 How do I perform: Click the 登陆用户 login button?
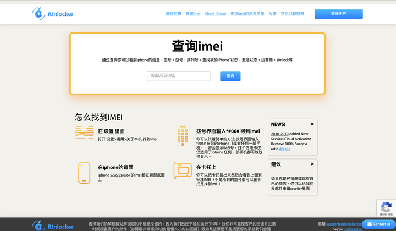[339, 14]
